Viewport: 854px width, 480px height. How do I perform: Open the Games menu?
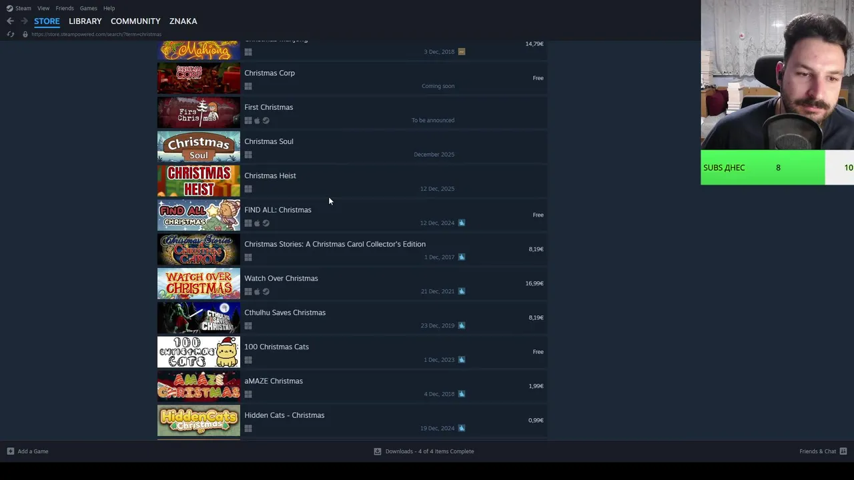[x=89, y=8]
